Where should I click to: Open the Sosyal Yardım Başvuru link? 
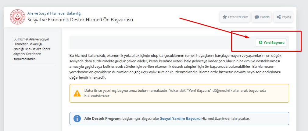(x=180, y=119)
